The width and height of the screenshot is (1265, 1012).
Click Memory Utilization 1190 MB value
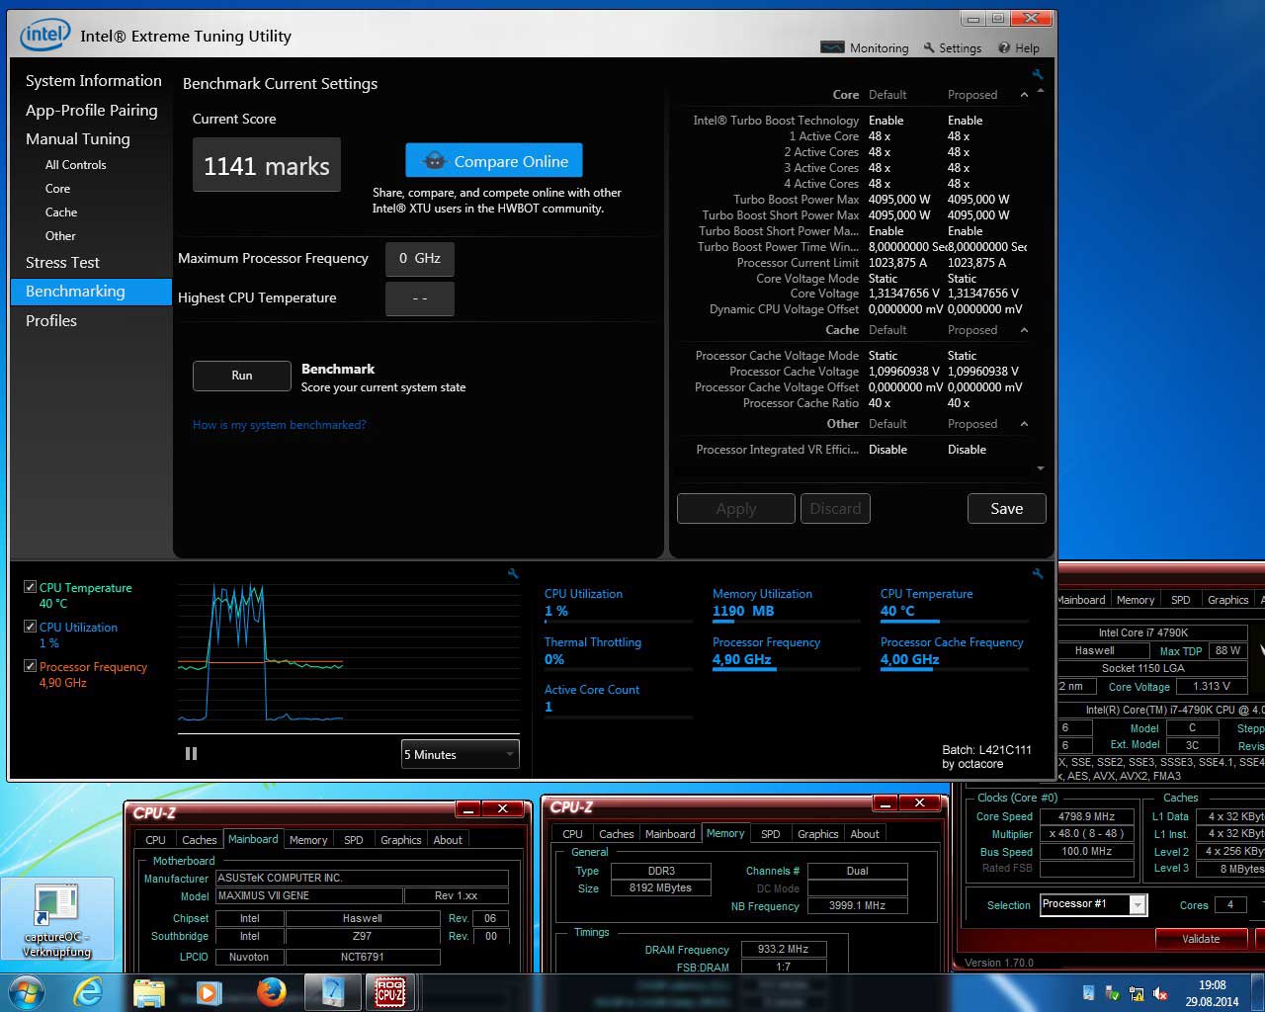[743, 612]
